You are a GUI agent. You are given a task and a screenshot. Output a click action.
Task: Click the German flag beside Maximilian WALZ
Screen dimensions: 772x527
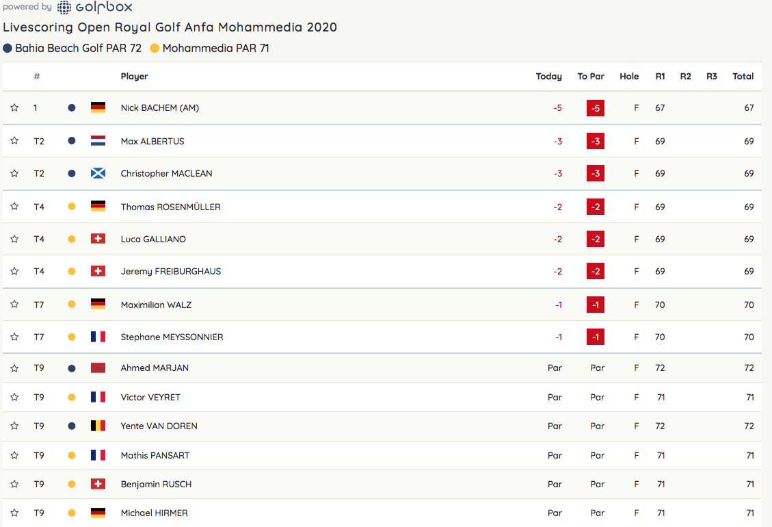point(98,304)
